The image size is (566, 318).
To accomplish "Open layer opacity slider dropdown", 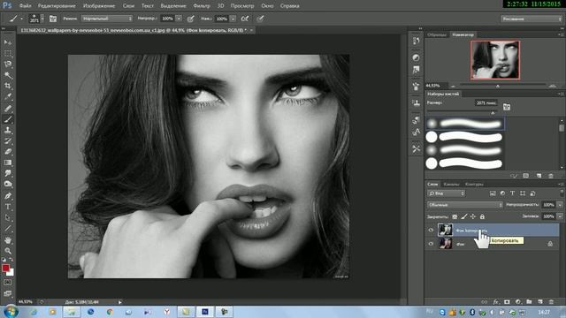I will click(x=560, y=205).
